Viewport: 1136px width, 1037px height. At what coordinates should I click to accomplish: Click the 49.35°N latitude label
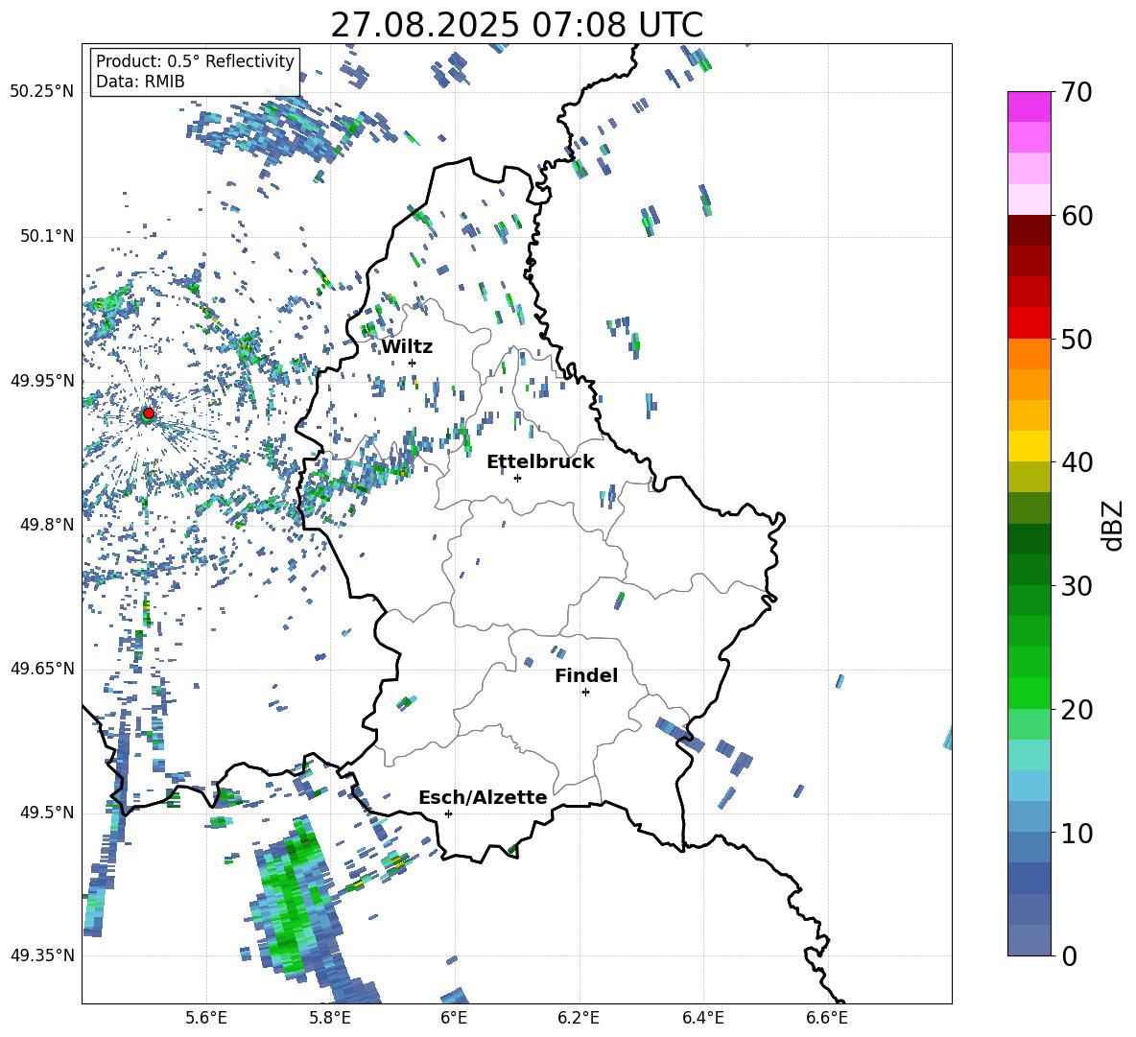point(42,955)
